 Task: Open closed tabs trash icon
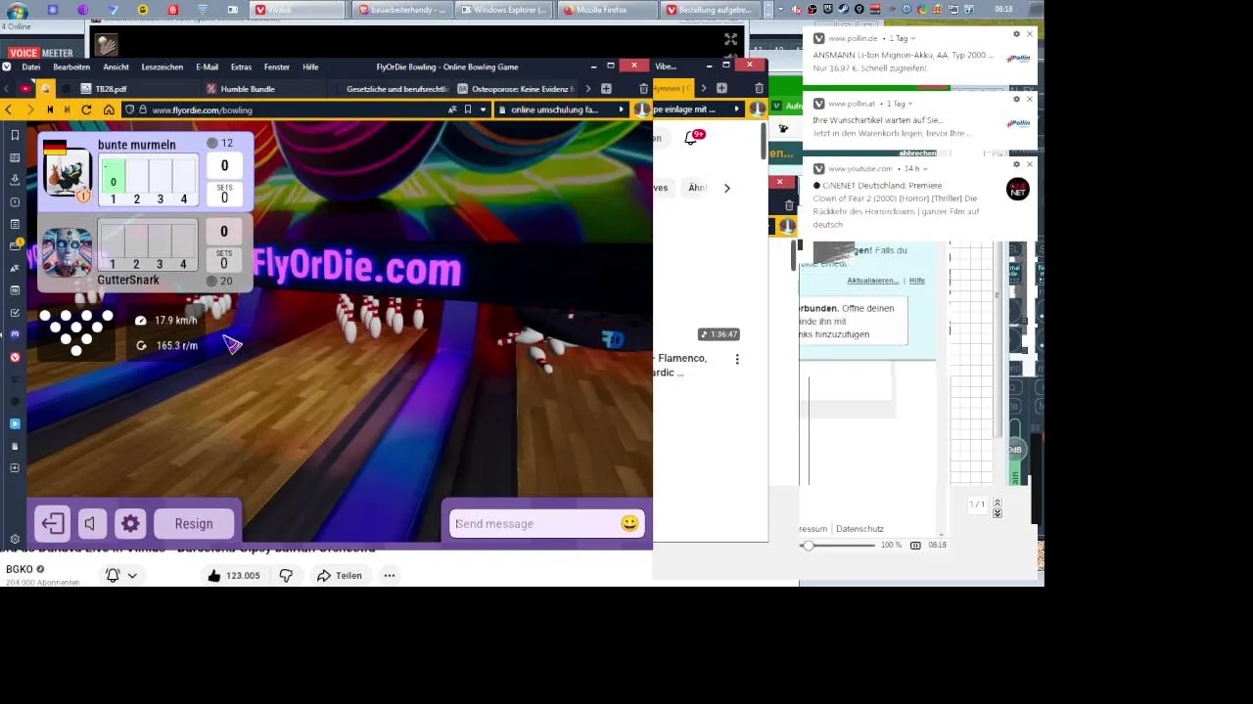pos(643,89)
